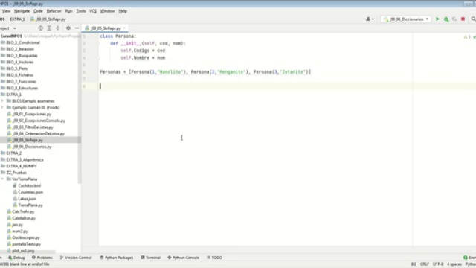Viewport: 476px width, 268px height.
Task: Select BLO_1_Condicional folder in tree
Action: pos(23,42)
